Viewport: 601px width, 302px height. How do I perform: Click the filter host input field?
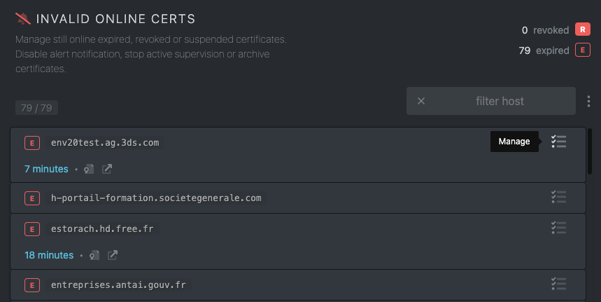click(x=500, y=101)
